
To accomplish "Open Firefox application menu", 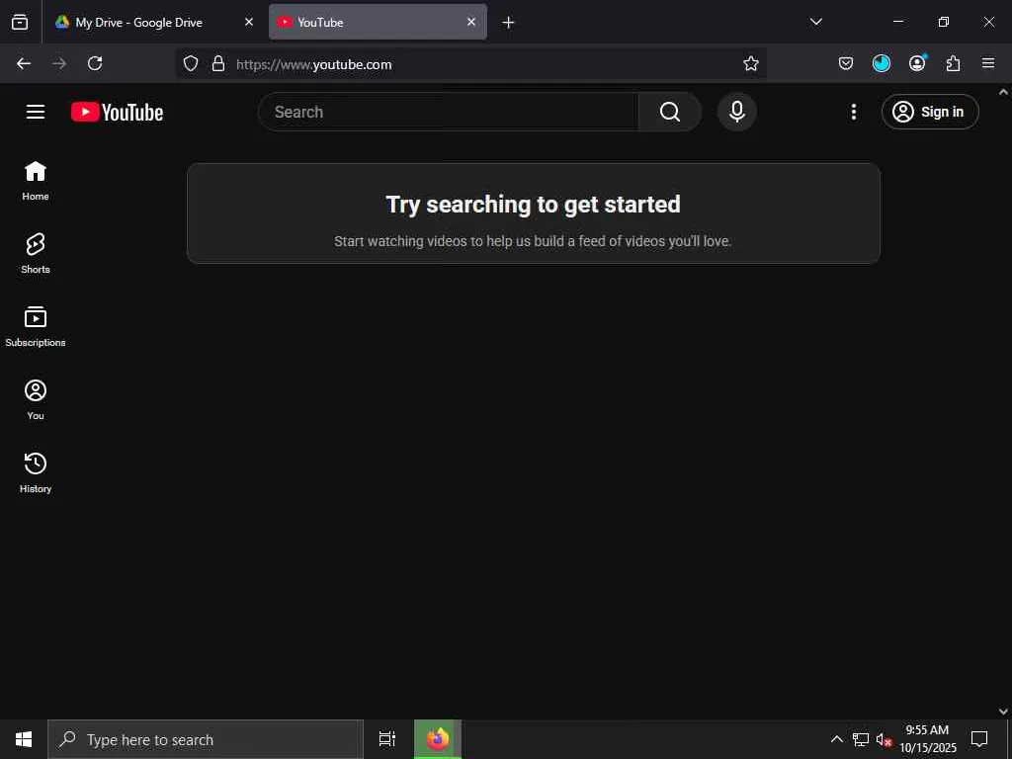I will pyautogui.click(x=988, y=63).
